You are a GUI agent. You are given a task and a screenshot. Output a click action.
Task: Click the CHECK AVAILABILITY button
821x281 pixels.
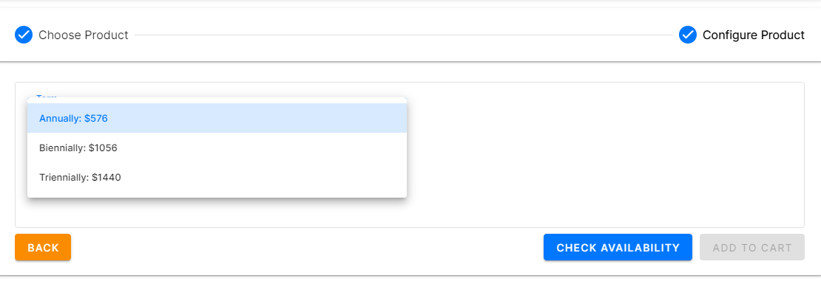(x=618, y=247)
